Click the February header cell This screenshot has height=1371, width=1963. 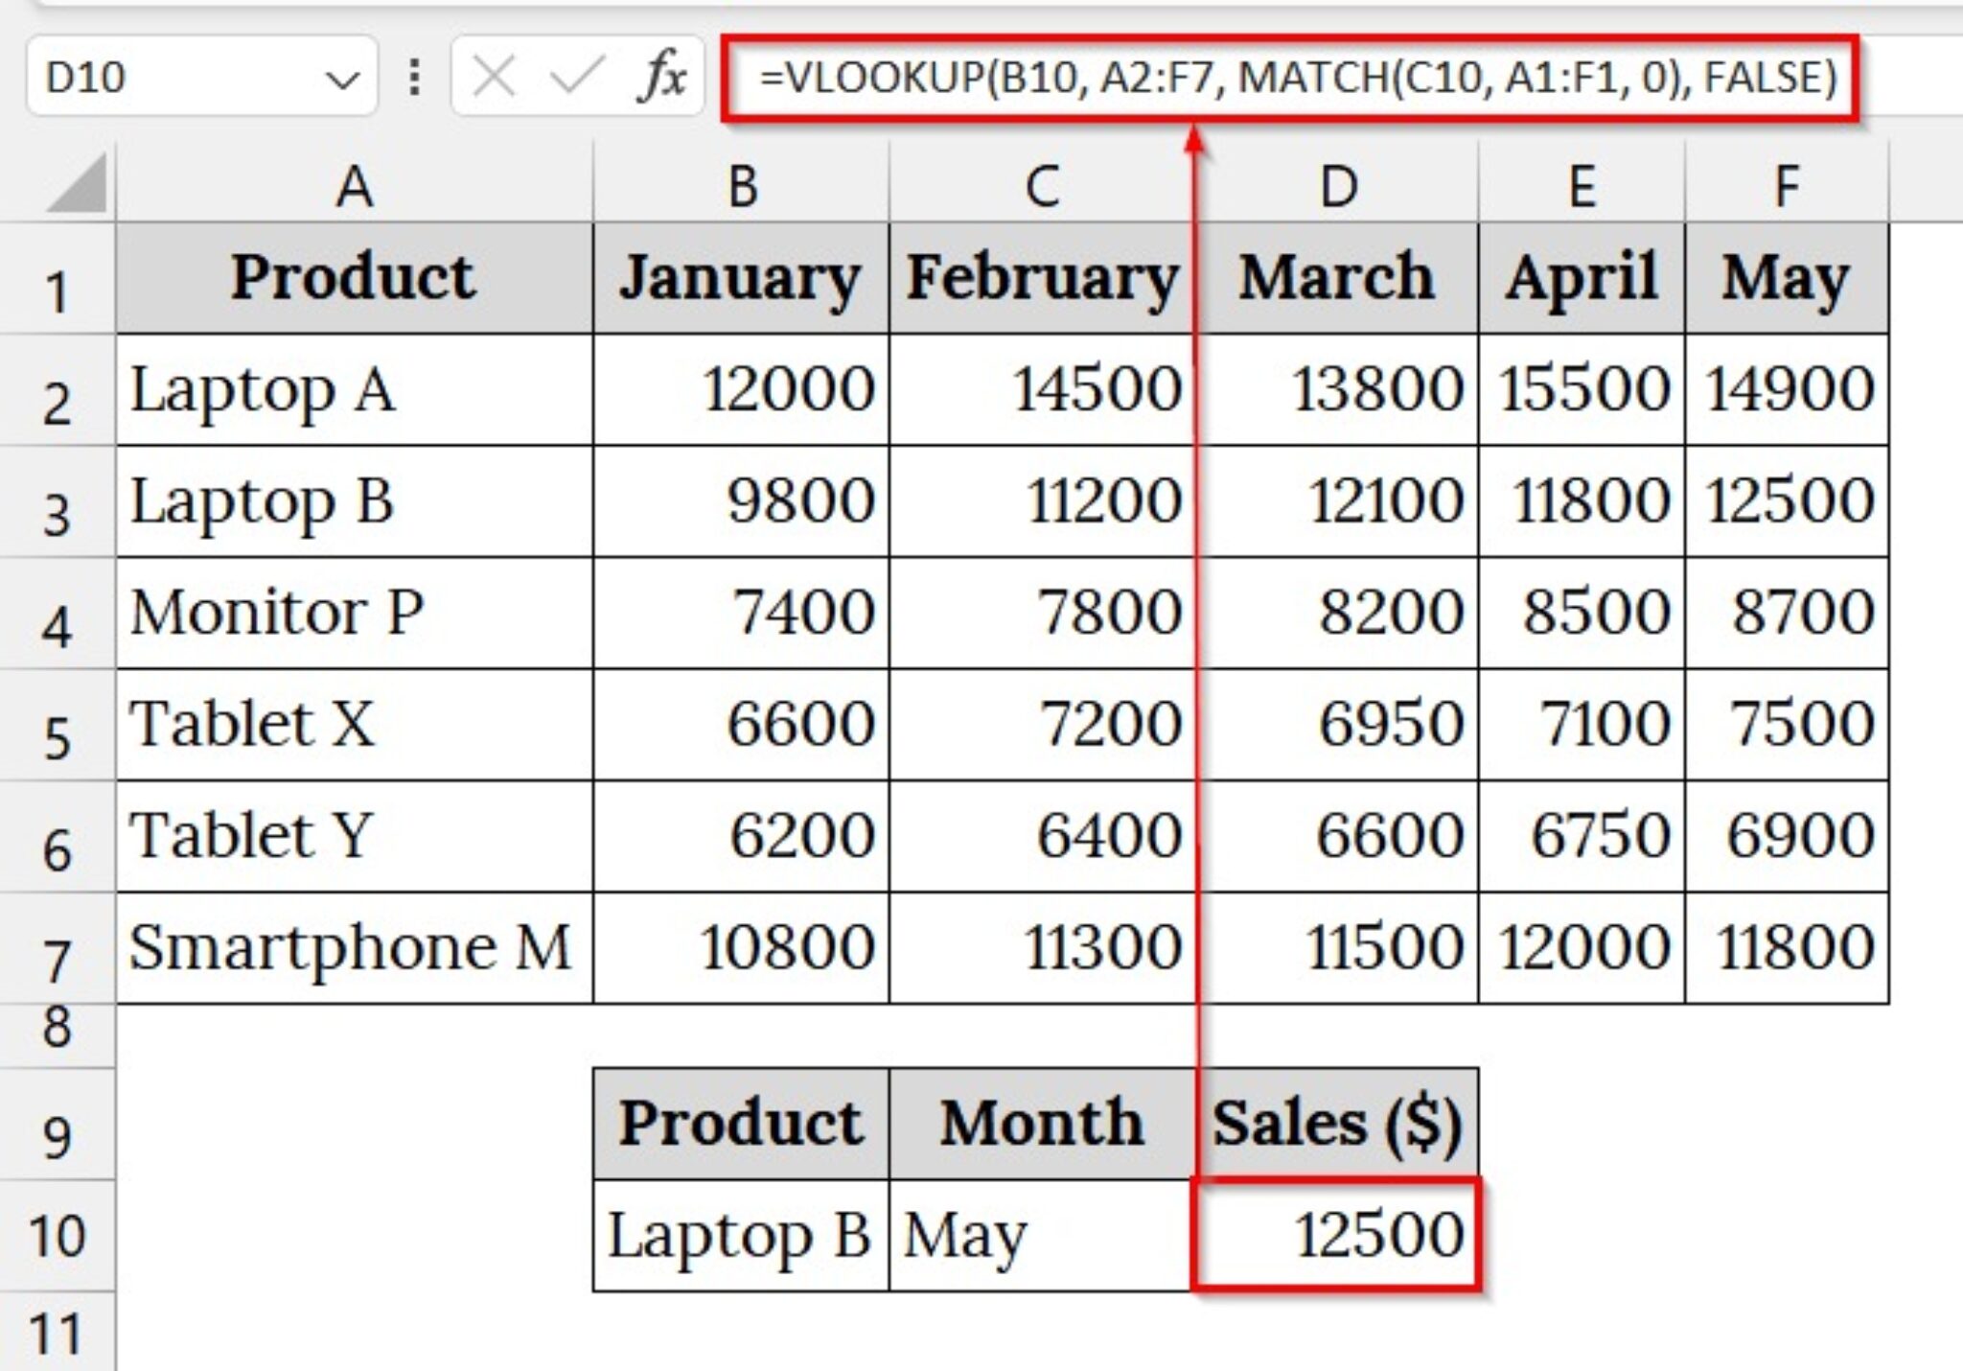tap(1042, 278)
